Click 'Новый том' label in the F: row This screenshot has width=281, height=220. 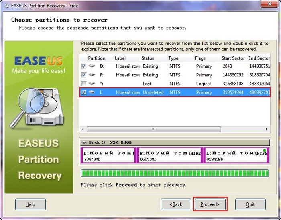coord(128,75)
